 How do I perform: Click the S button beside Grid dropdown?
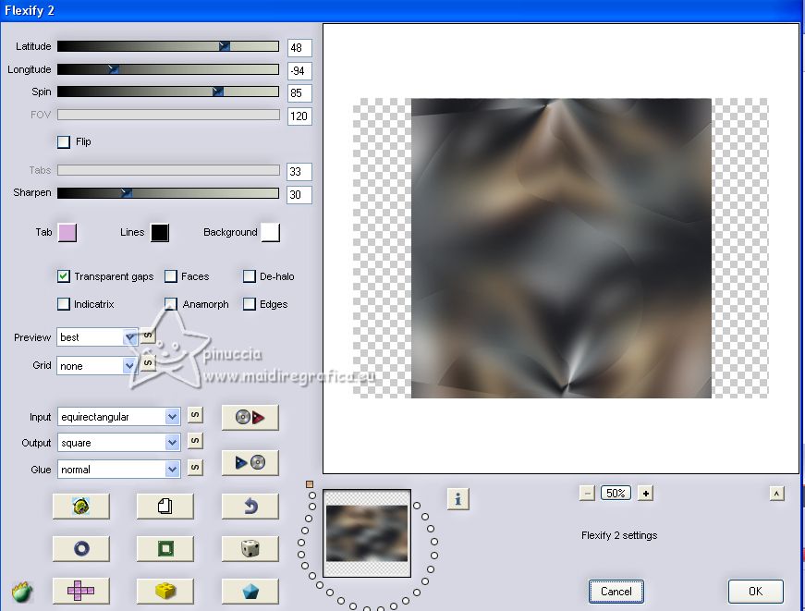(147, 362)
